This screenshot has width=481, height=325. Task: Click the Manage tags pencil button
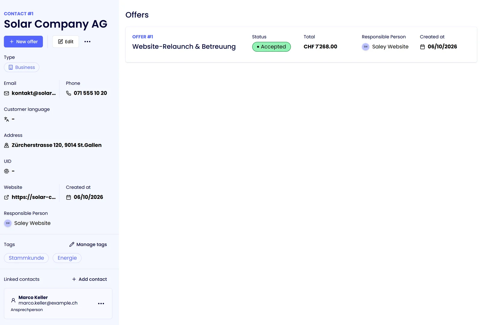coord(88,244)
